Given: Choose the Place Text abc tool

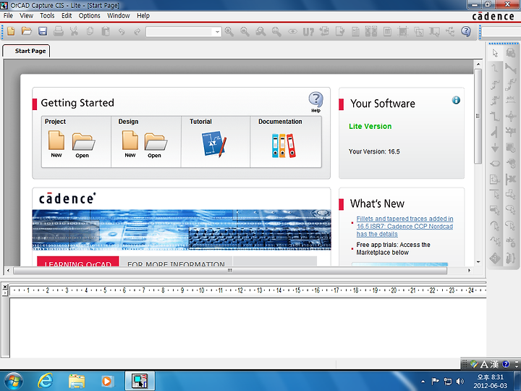Looking at the screenshot, I should (511, 243).
